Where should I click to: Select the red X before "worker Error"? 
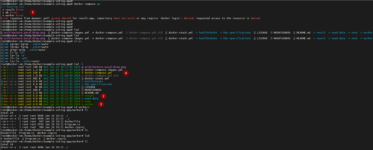3,15
